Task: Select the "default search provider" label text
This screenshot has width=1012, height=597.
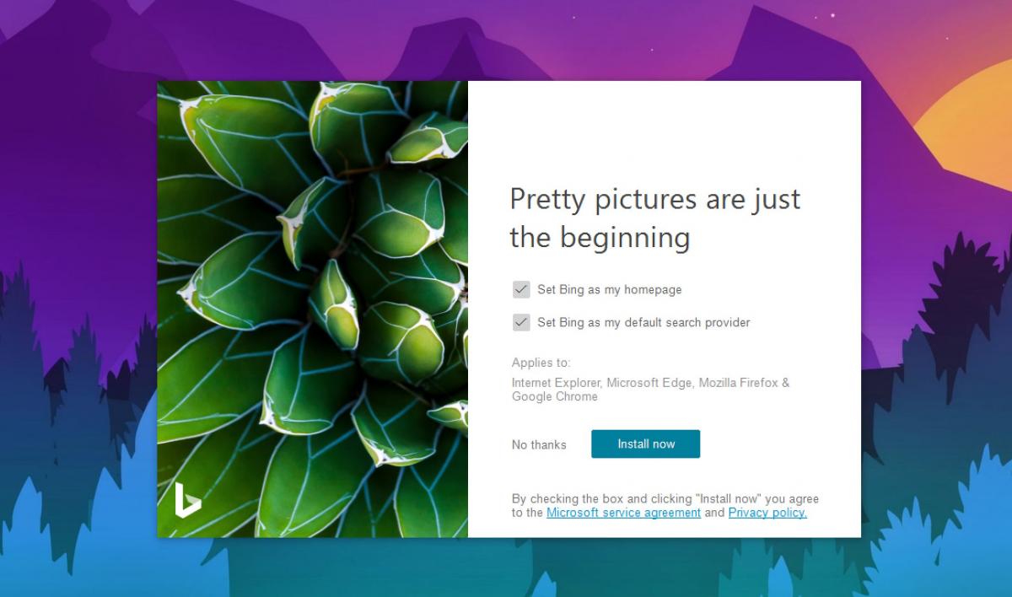Action: pos(687,322)
